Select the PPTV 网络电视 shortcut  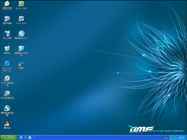[7, 81]
